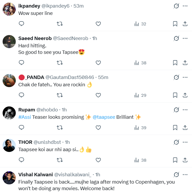Bookmark Rupam's Assi teaser reply
This screenshot has height=193, width=192.
tap(175, 128)
